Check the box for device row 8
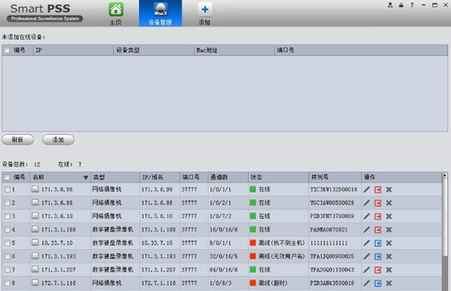The image size is (451, 291). point(8,283)
